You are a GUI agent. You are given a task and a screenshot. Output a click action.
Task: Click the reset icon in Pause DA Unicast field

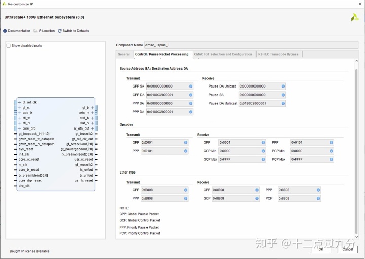pos(283,87)
